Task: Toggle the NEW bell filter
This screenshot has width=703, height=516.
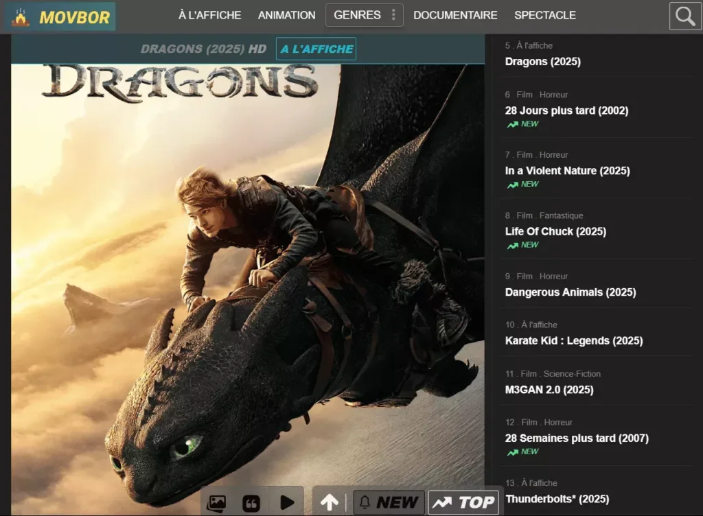Action: [x=388, y=502]
